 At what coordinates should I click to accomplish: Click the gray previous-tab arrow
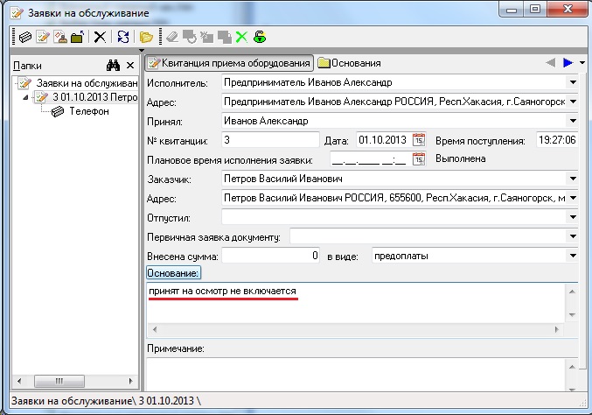click(551, 63)
